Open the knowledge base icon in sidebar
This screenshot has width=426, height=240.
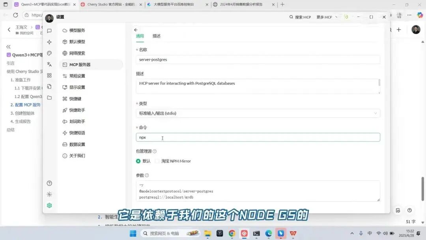(49, 86)
